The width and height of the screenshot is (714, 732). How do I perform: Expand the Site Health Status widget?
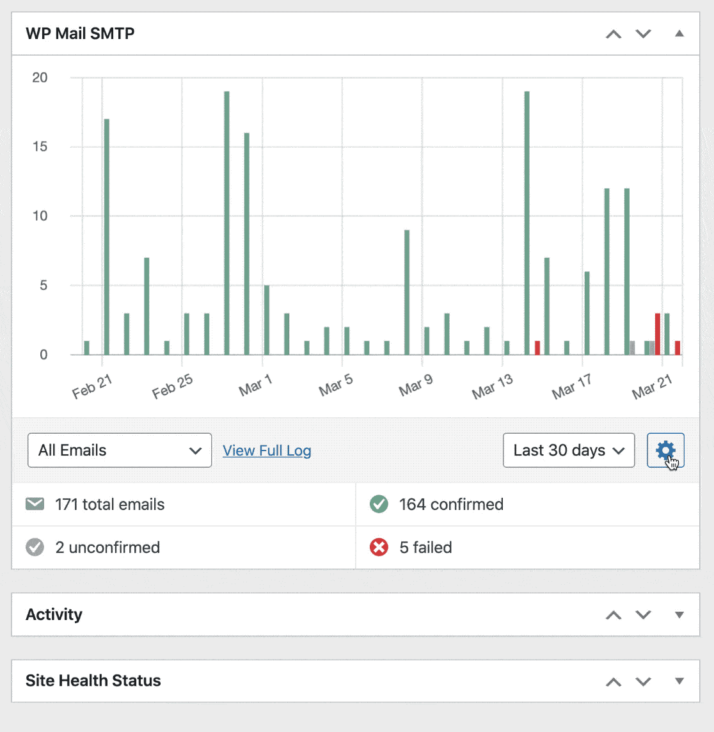[679, 681]
